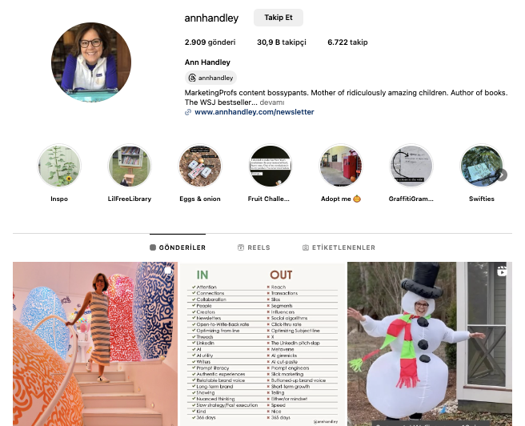Expand the bio with the devamı link

[x=272, y=102]
